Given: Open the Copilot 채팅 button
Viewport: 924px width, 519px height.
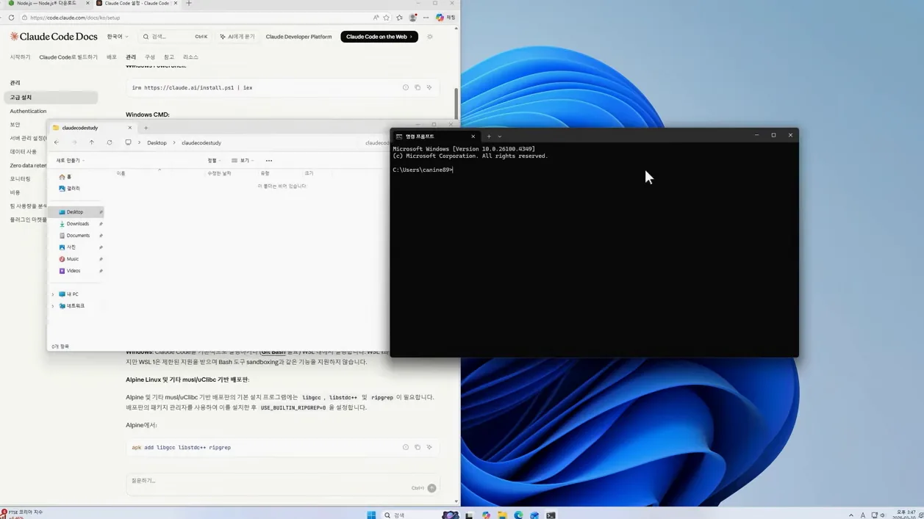Looking at the screenshot, I should 445,18.
